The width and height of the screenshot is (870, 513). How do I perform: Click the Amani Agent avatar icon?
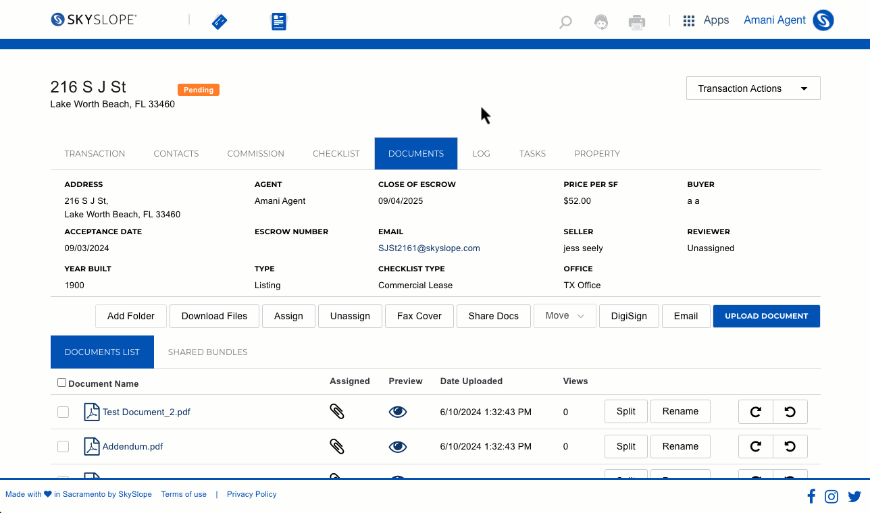823,20
